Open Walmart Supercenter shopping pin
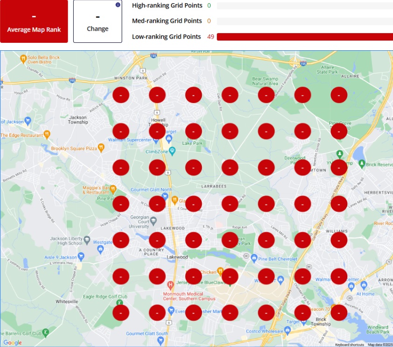Screen dimensions: 393x347 point(156,141)
